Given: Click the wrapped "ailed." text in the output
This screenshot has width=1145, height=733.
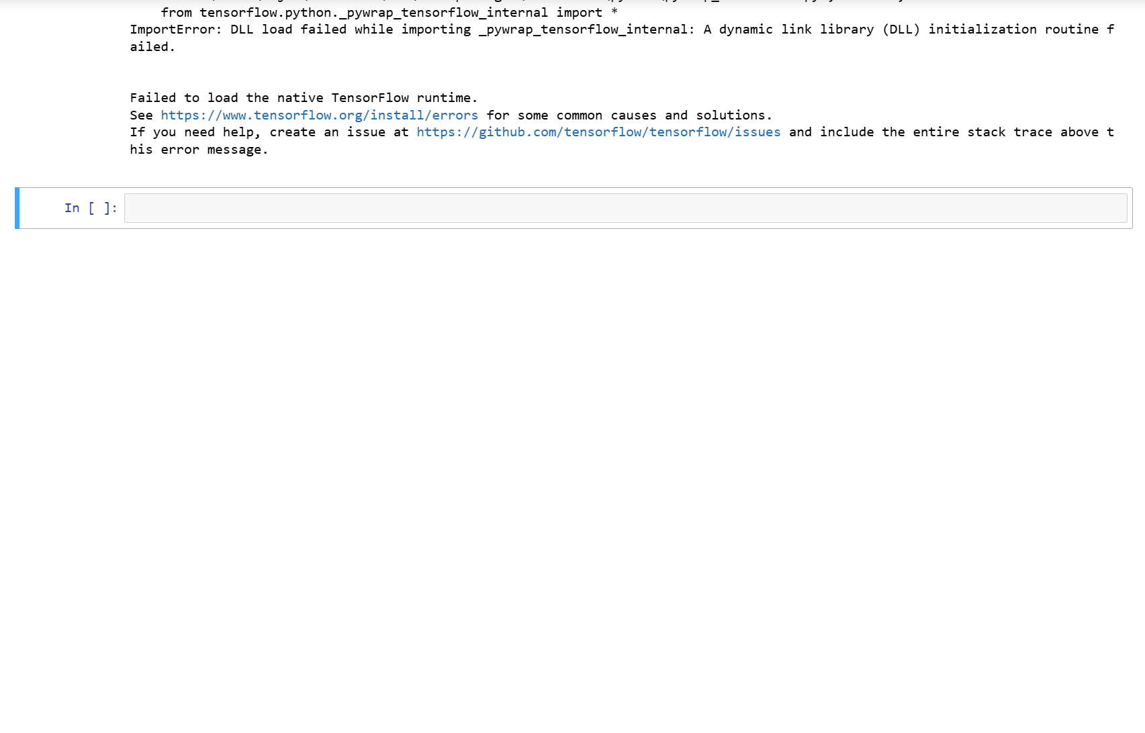Looking at the screenshot, I should 152,47.
